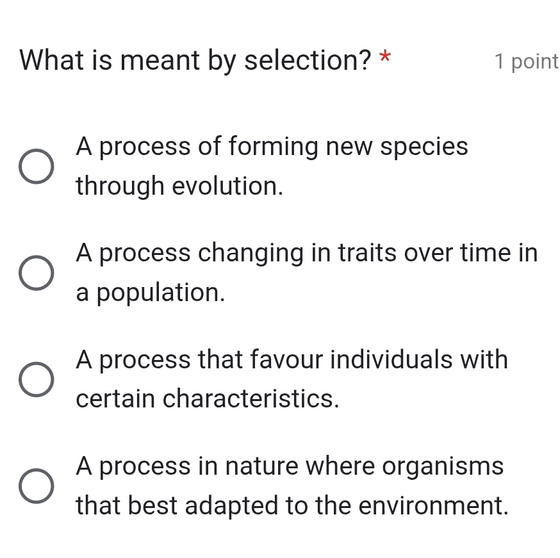
Task: Click the answer text 'A process of forming new species'
Action: pyautogui.click(x=272, y=147)
